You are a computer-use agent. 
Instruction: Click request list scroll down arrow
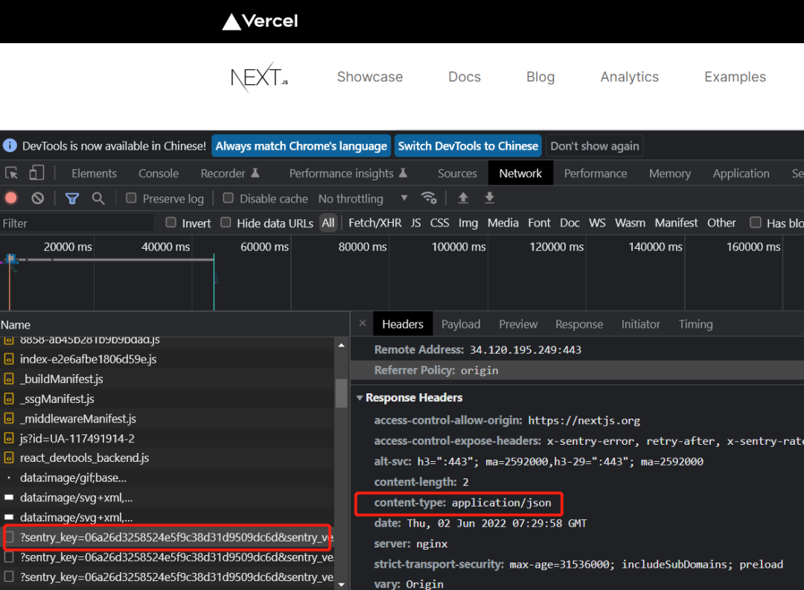341,584
